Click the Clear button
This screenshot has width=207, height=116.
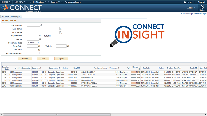43,59
